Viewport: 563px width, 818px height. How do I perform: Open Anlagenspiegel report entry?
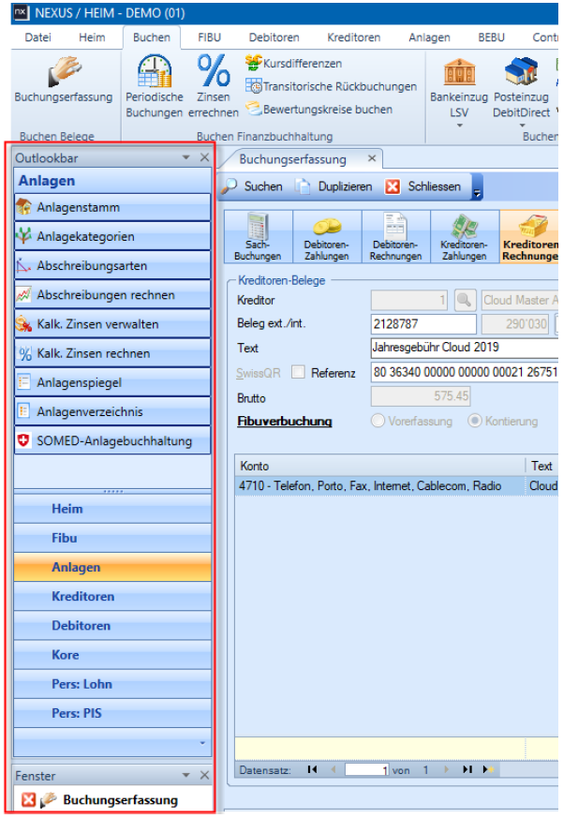pyautogui.click(x=112, y=382)
